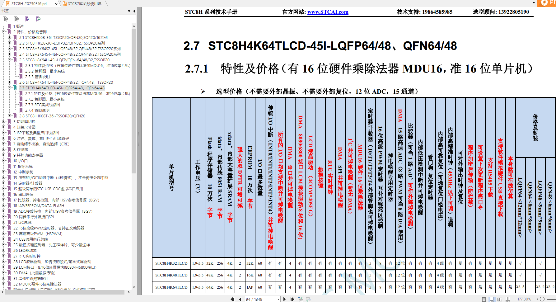Expand the 2.3 STC8H3K64S2 bookmark node
This screenshot has height=302, width=556.
10,49
